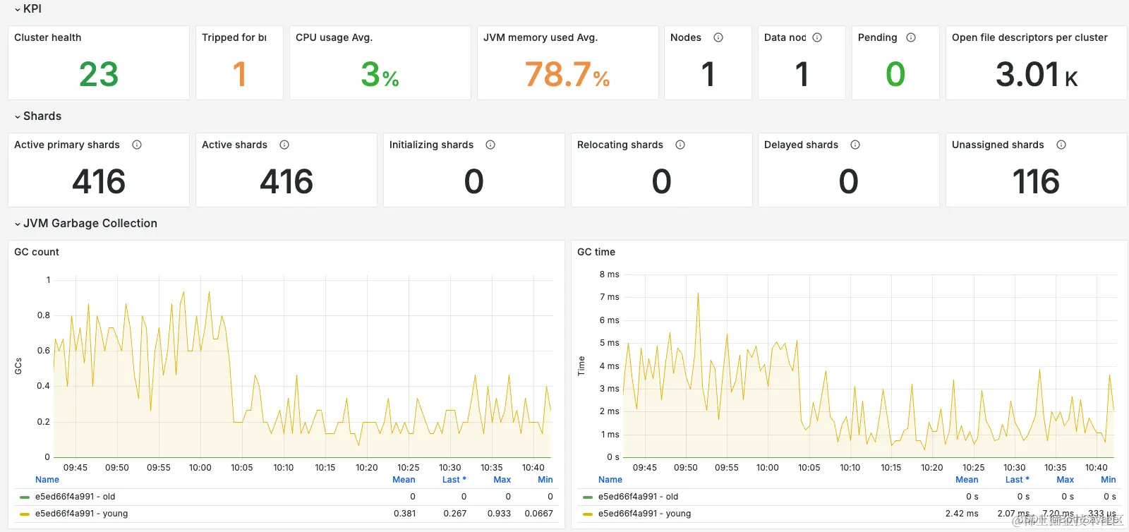Open info icon beside Unassigned shards

[1061, 145]
